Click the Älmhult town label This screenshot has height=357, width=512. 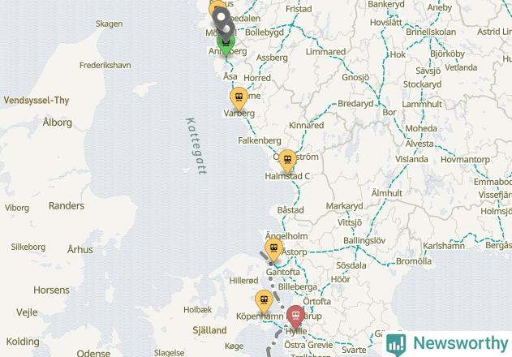pos(386,193)
